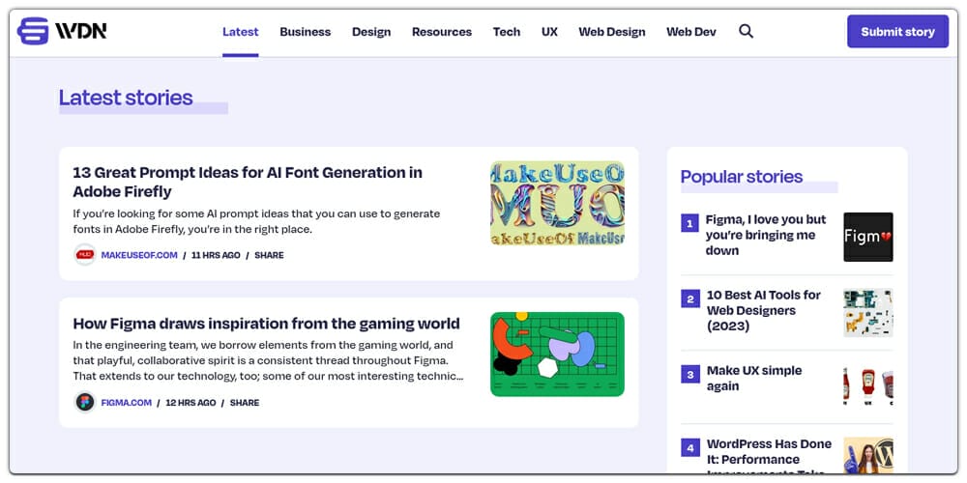Open the 13 Great Prompt Ideas article title
Image resolution: width=967 pixels, height=483 pixels.
coord(248,182)
